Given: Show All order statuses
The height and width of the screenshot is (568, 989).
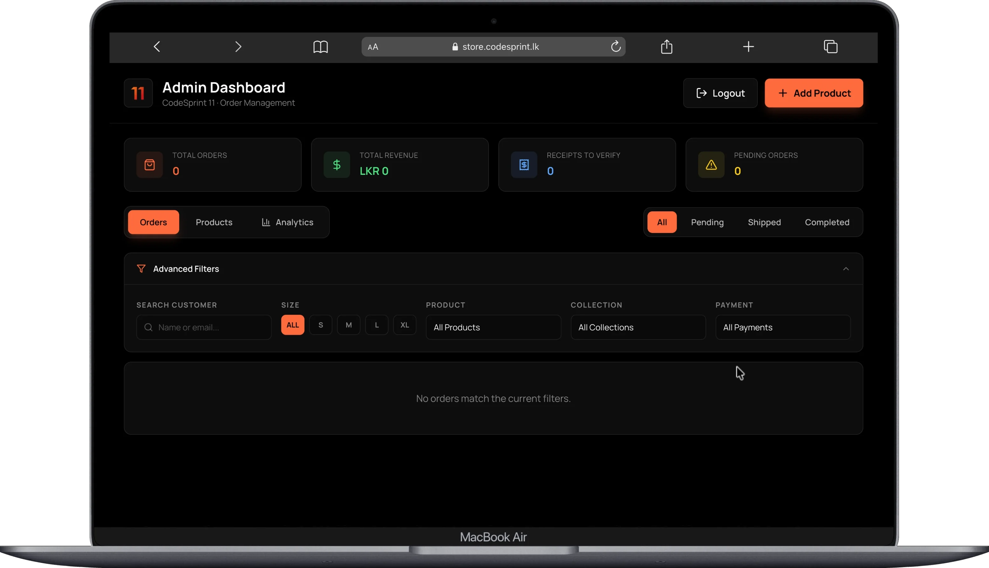Looking at the screenshot, I should [662, 222].
